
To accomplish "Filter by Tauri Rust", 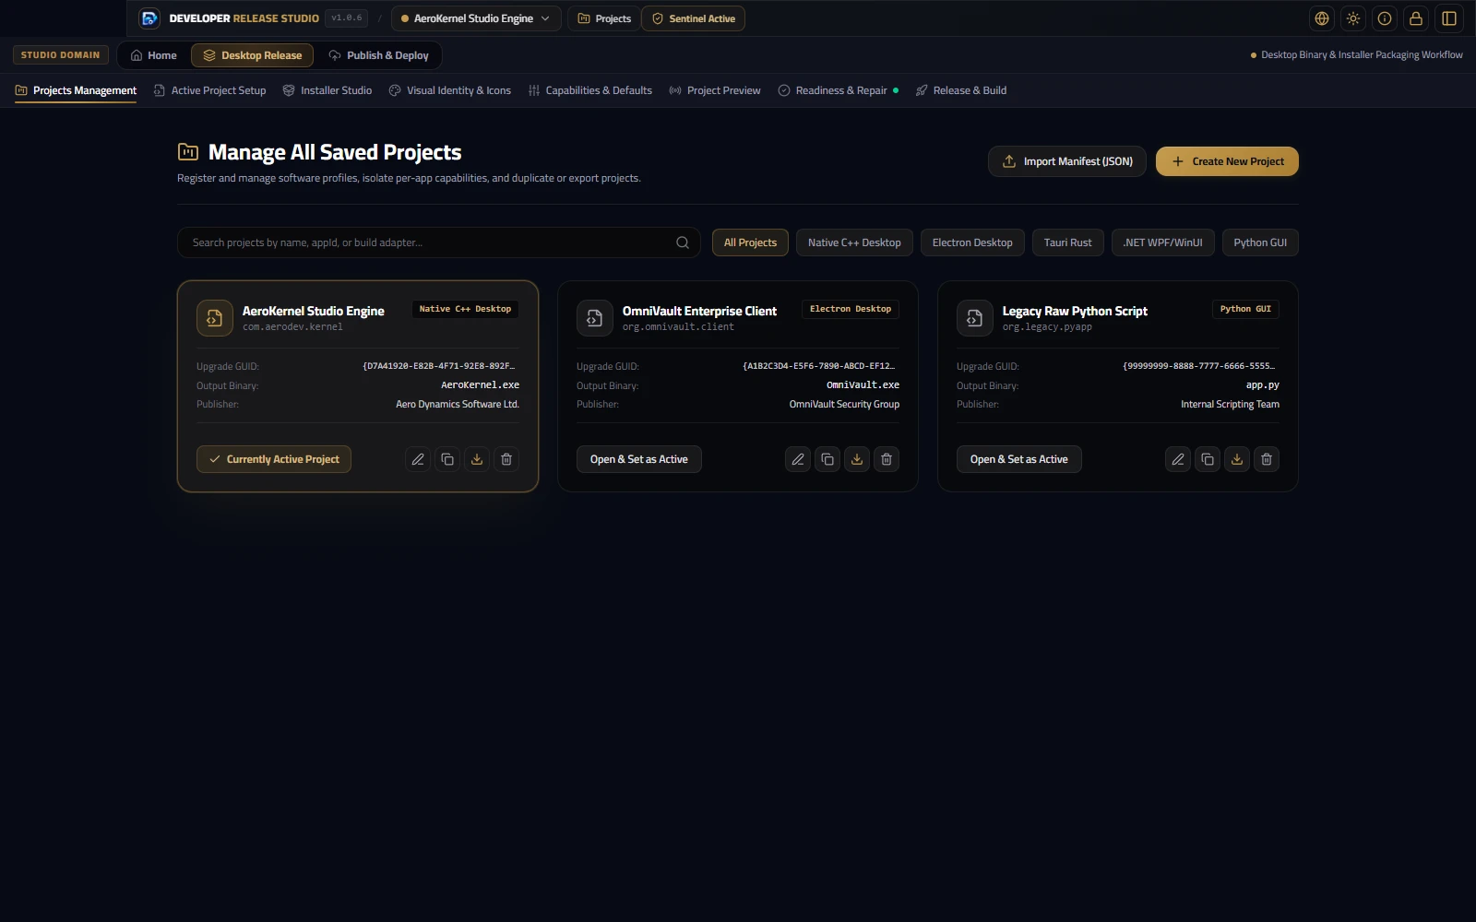I will pyautogui.click(x=1067, y=242).
